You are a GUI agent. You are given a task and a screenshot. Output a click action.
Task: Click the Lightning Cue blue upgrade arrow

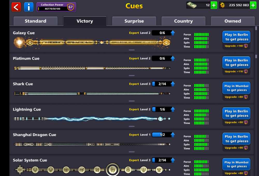tap(173, 109)
